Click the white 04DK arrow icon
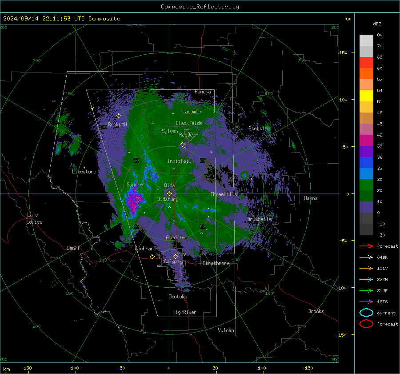This screenshot has height=374, width=400. (x=366, y=257)
